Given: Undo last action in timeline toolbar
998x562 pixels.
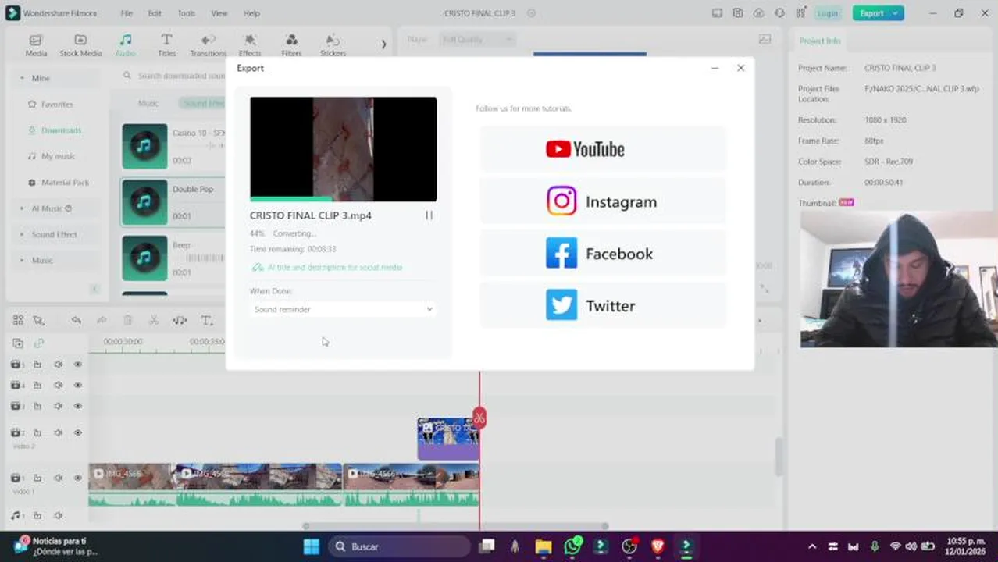Looking at the screenshot, I should pos(76,320).
